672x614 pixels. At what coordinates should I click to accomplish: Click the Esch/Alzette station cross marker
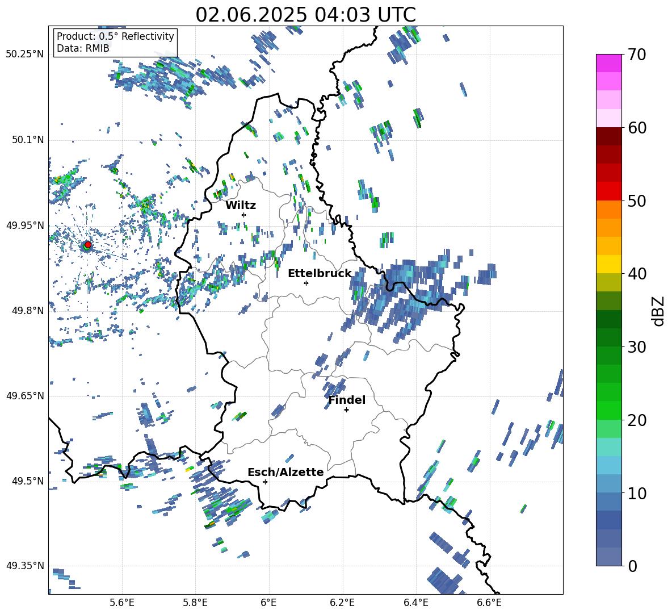coord(265,482)
